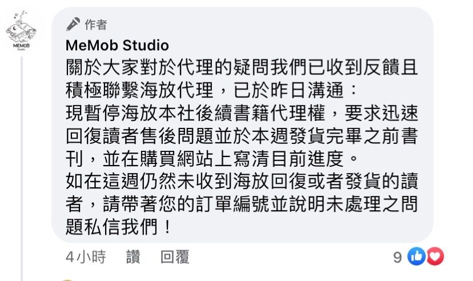Viewport: 473px width, 281px height.
Task: Click the comment line starting with 積極聯繫海放代理
Action: point(211,90)
